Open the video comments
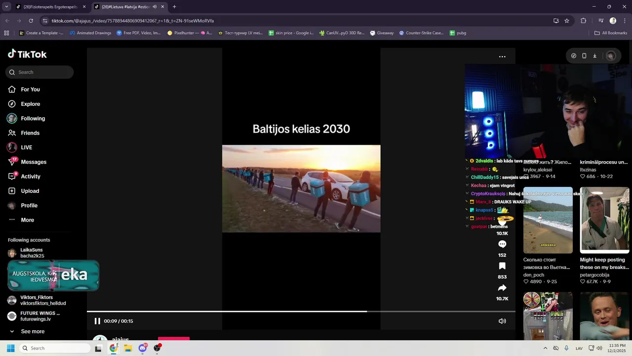Screen dimensions: 632x356 coord(502,244)
